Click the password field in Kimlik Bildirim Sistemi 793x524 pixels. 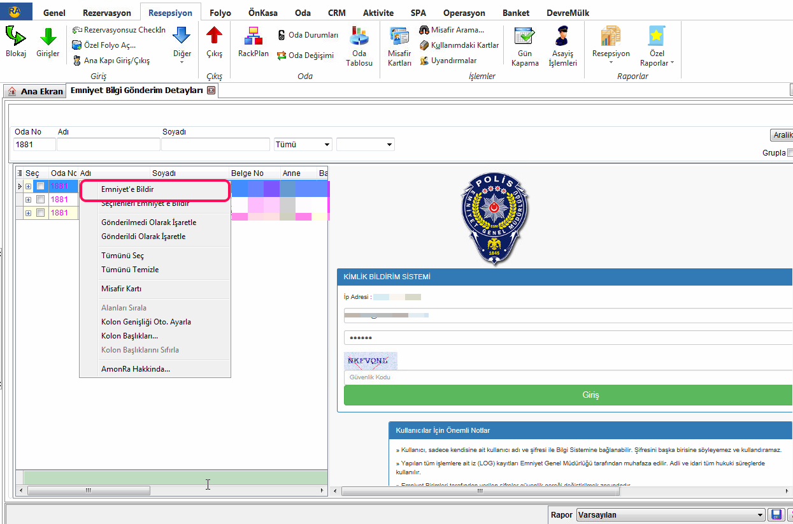click(568, 338)
